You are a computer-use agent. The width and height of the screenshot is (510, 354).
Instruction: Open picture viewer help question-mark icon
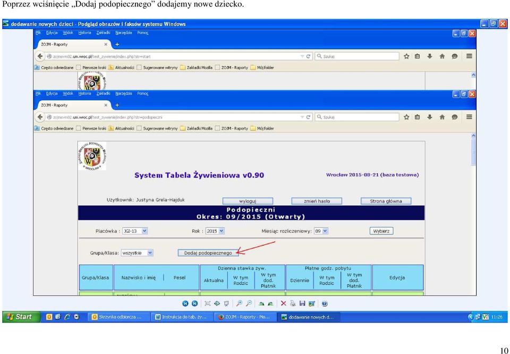325,304
